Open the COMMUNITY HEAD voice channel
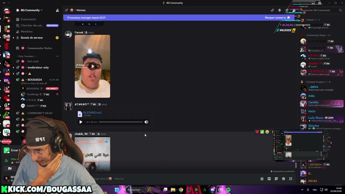 pos(40,113)
